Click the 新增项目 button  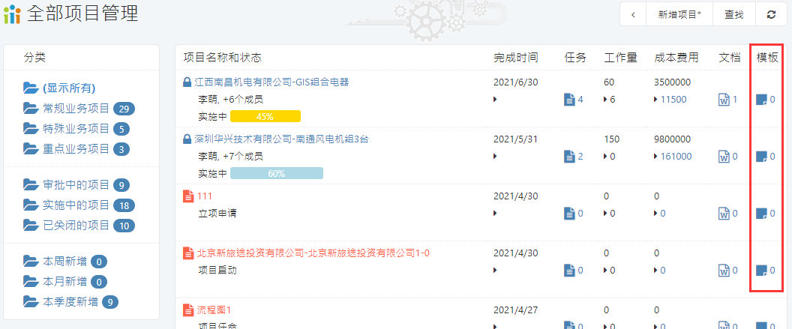click(679, 14)
